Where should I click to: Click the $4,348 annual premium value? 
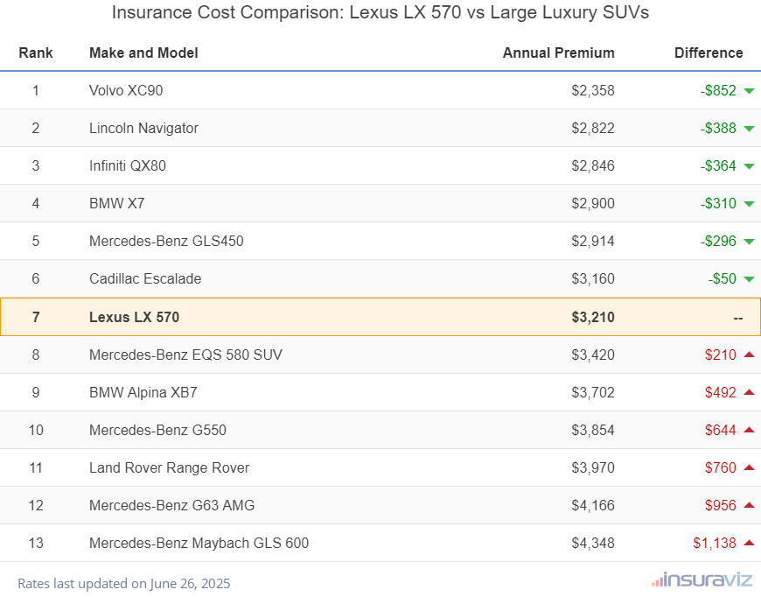coord(593,543)
